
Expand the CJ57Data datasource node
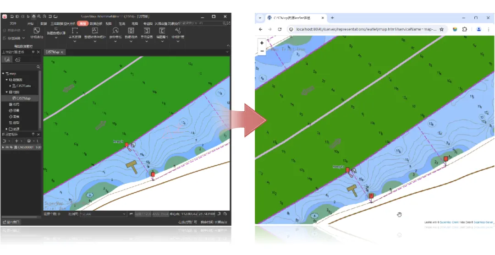pyautogui.click(x=10, y=86)
